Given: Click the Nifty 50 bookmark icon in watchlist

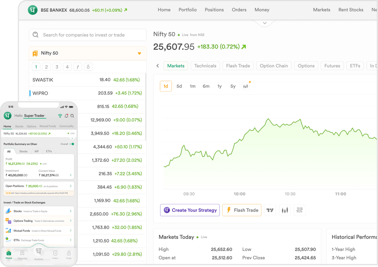Looking at the screenshot, I should [x=35, y=54].
